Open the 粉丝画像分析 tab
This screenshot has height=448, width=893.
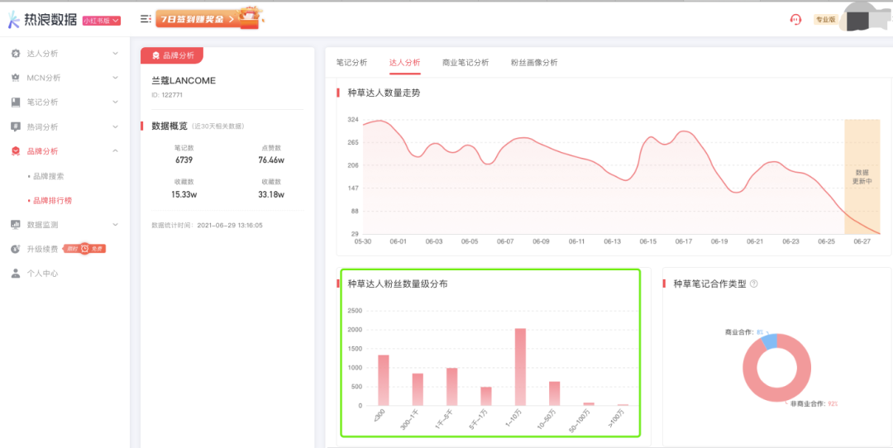[x=534, y=63]
